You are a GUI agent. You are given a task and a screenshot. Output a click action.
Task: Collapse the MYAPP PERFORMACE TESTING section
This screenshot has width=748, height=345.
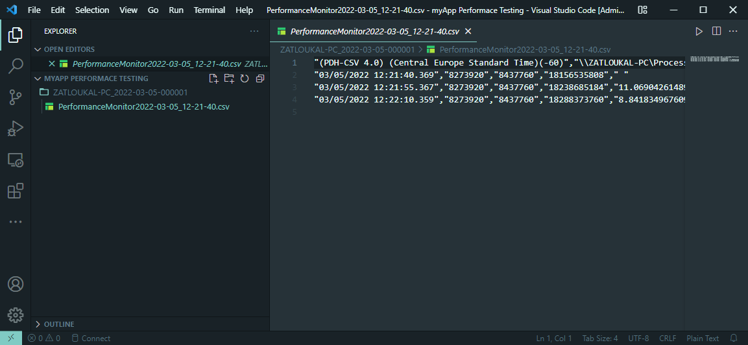point(38,78)
